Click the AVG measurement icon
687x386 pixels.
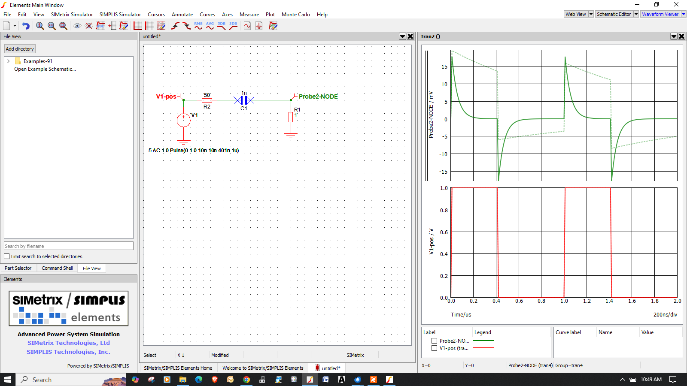coord(210,26)
